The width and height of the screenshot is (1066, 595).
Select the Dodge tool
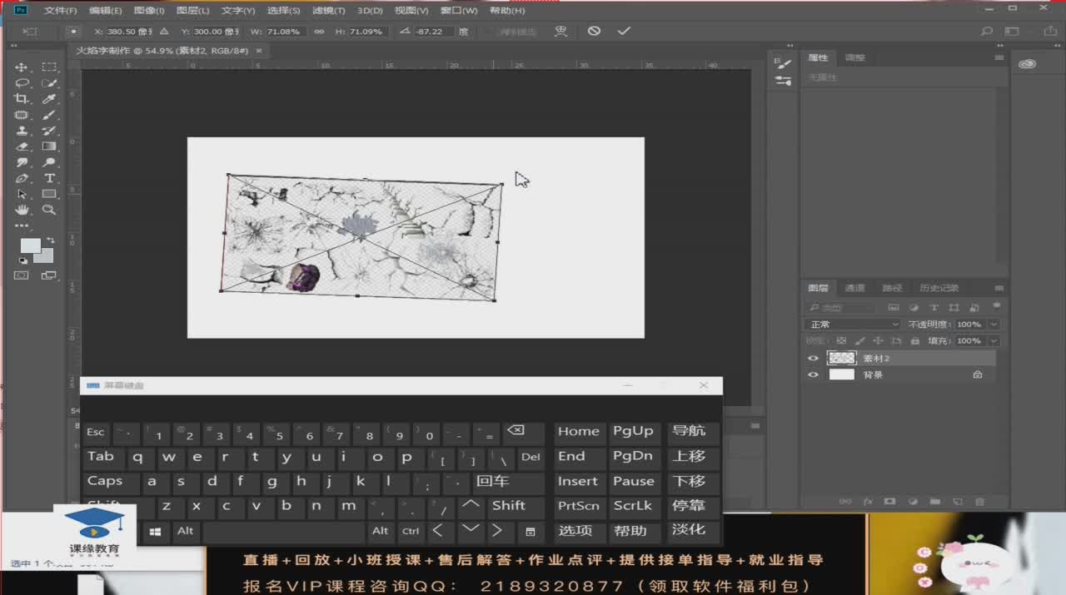pos(49,162)
